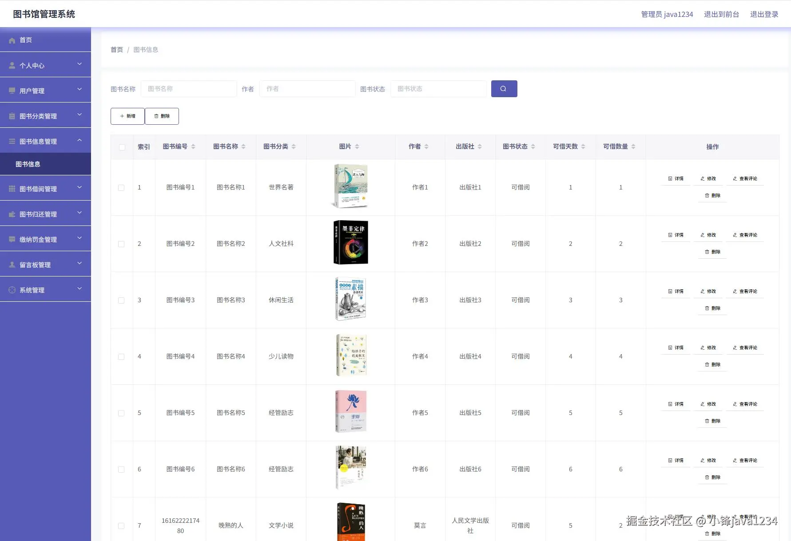Check the box for 图书编号4 row
The width and height of the screenshot is (791, 541).
(x=121, y=357)
